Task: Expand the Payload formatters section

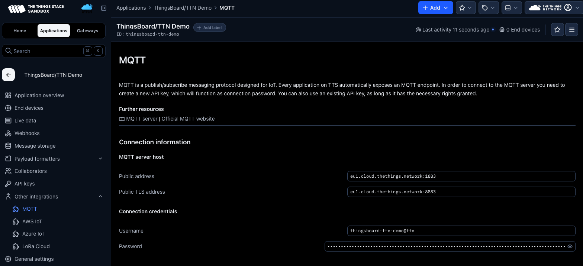Action: pos(100,159)
